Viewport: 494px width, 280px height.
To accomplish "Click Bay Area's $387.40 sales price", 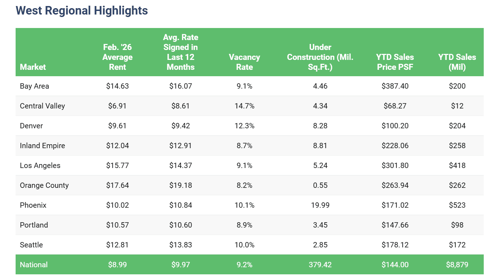I will click(395, 86).
